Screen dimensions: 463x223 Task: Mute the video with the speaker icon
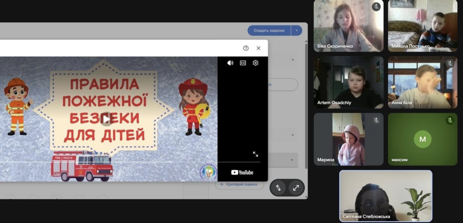coord(230,63)
